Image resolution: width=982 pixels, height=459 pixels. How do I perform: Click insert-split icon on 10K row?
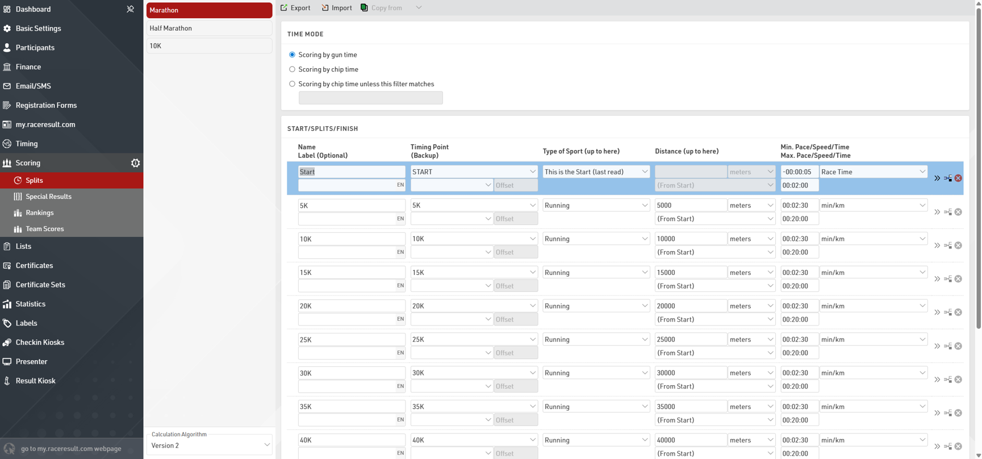coord(948,245)
